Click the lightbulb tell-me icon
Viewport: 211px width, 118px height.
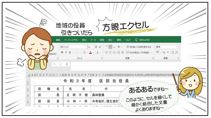[x=136, y=40]
